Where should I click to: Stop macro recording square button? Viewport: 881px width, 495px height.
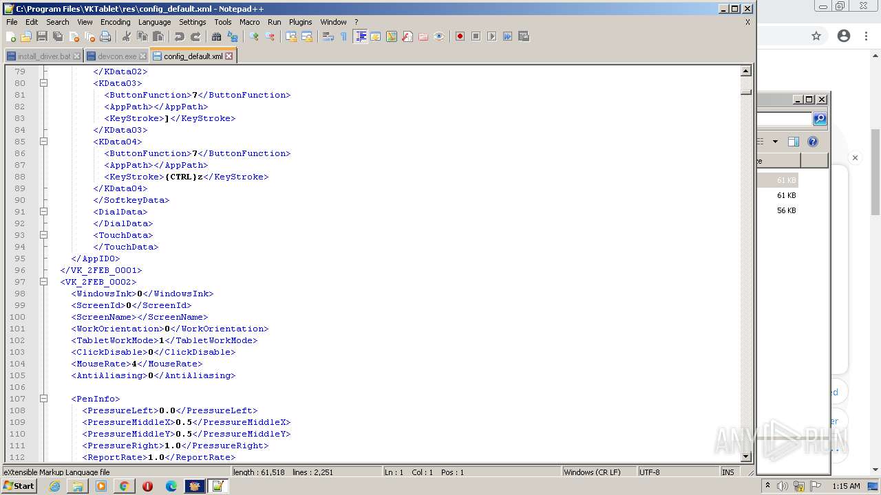476,36
